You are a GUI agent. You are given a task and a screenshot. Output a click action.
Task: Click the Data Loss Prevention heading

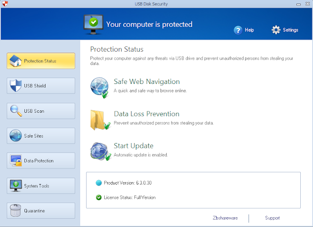coord(147,114)
